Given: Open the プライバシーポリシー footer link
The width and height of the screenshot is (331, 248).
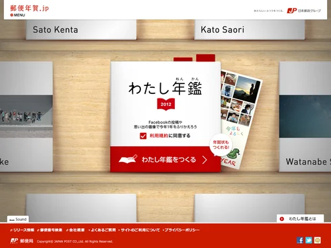Looking at the screenshot, I should point(181,230).
